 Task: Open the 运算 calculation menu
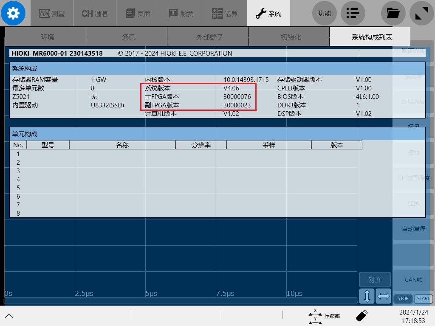[224, 13]
